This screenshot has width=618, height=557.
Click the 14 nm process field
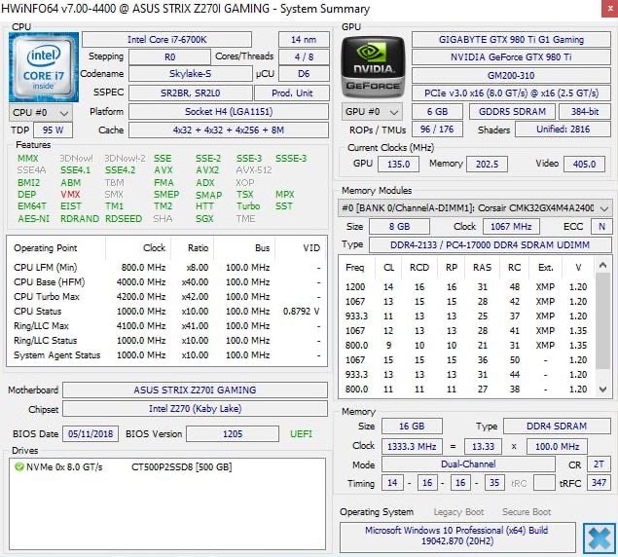[x=304, y=40]
